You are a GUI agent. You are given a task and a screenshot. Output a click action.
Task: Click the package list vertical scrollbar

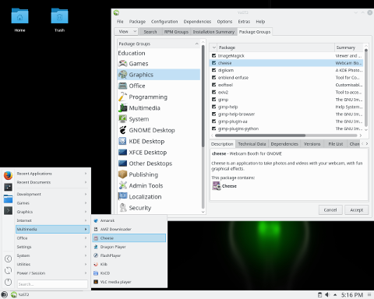pos(366,87)
